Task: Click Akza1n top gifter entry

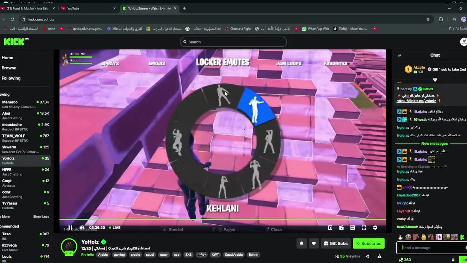Action: 415,69
